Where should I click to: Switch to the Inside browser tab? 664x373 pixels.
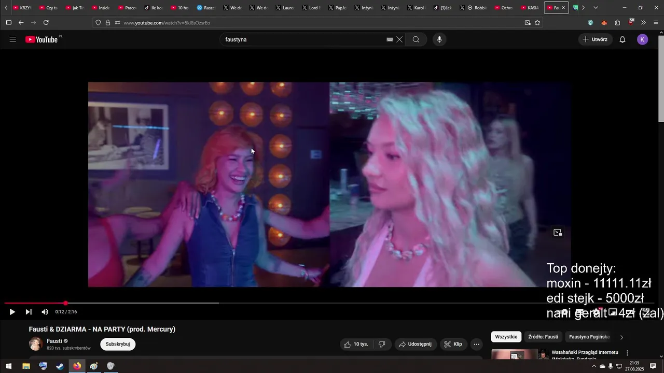click(101, 8)
